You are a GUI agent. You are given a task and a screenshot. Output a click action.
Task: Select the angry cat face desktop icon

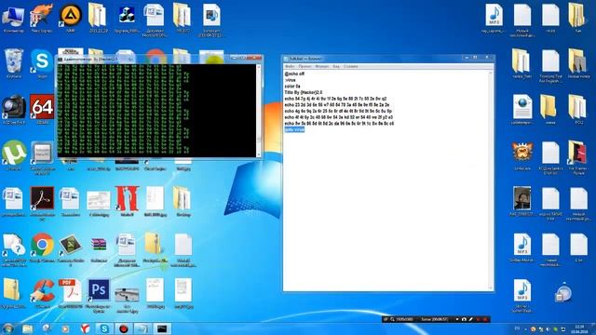tap(522, 155)
